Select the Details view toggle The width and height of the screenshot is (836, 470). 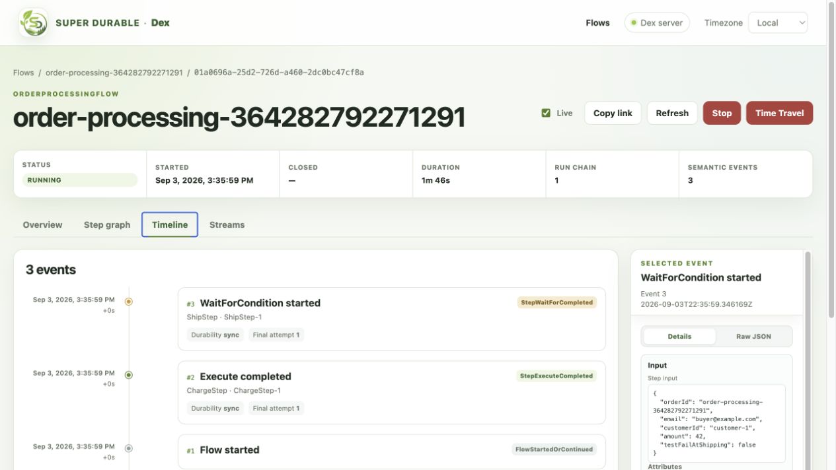coord(679,336)
